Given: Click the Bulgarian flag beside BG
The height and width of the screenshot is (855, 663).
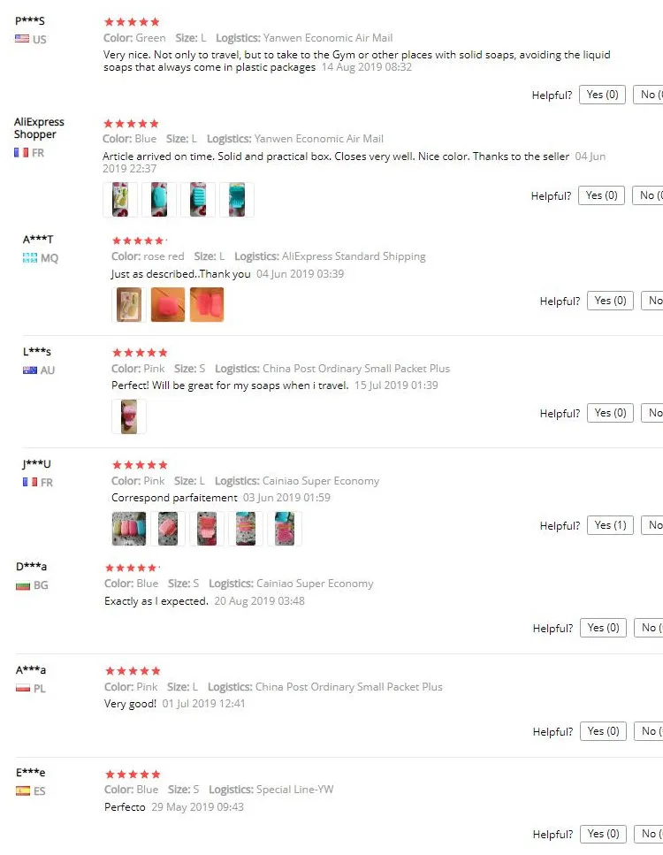Looking at the screenshot, I should (x=23, y=585).
